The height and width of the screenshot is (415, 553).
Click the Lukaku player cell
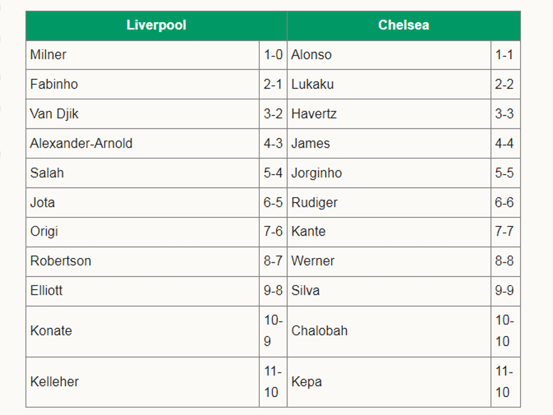click(x=389, y=84)
